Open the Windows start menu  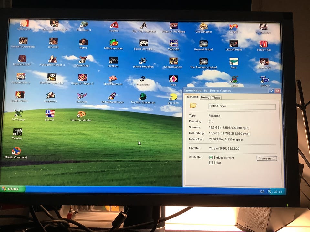tap(12, 189)
